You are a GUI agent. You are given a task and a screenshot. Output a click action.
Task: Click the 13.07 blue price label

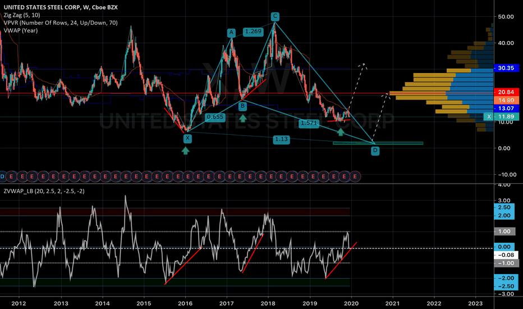coord(506,108)
